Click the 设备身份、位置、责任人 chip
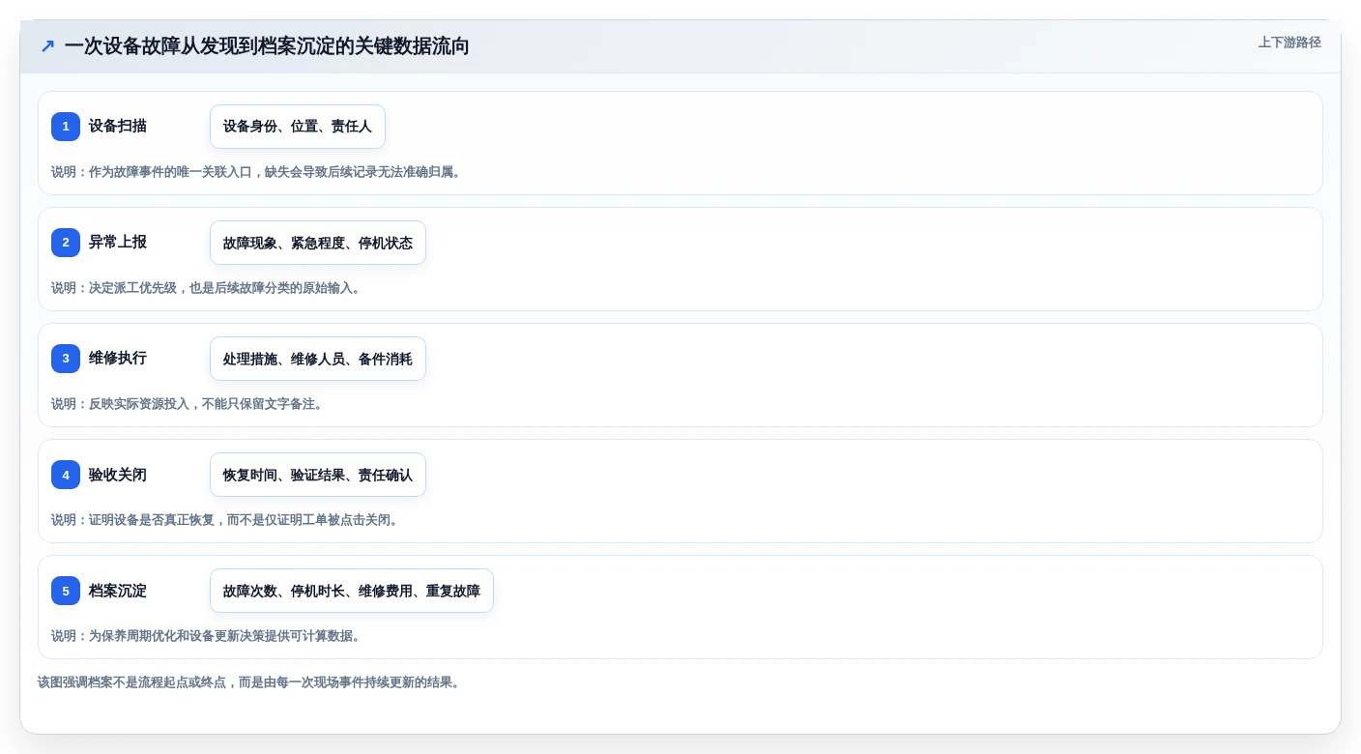 tap(298, 127)
